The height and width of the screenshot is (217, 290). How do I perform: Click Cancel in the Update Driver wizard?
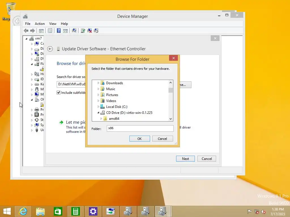click(x=206, y=159)
